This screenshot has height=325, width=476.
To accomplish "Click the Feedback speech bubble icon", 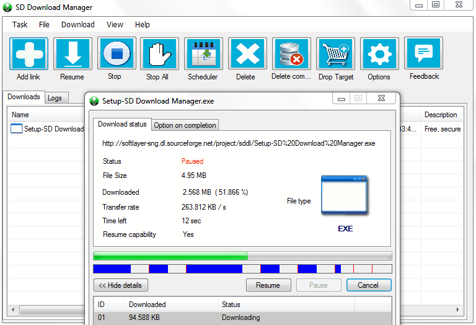I will click(423, 54).
